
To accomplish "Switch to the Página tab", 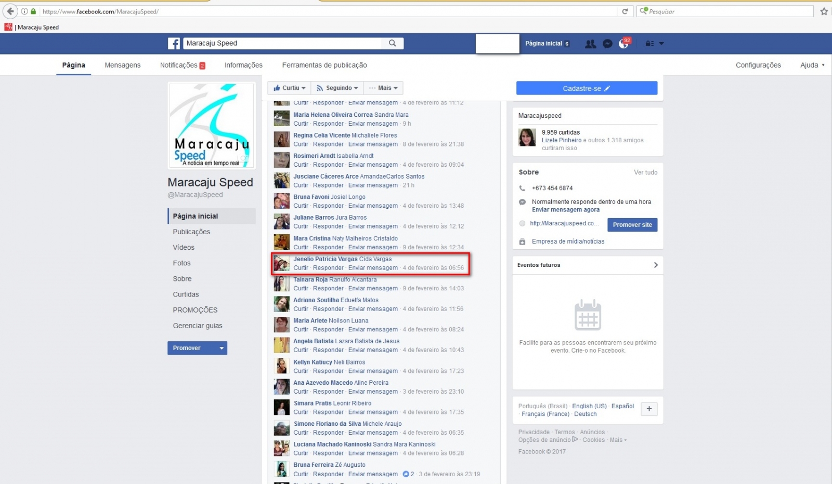I will click(x=74, y=65).
